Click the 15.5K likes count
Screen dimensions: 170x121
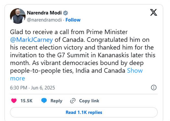pyautogui.click(x=26, y=101)
